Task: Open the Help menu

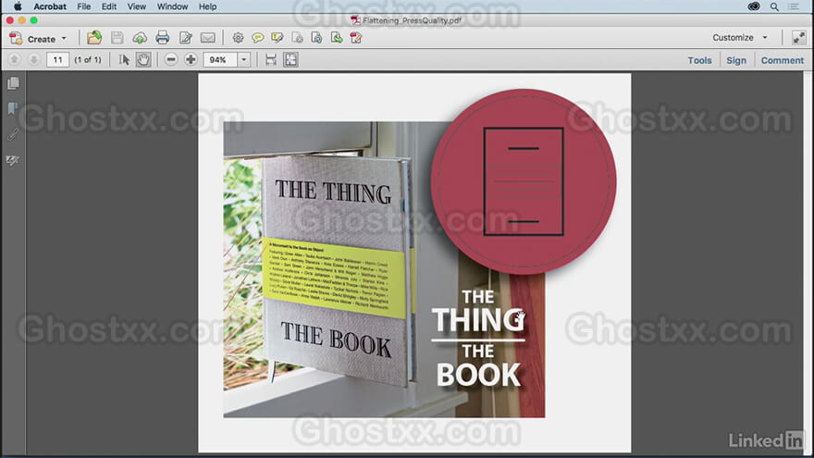Action: point(207,6)
